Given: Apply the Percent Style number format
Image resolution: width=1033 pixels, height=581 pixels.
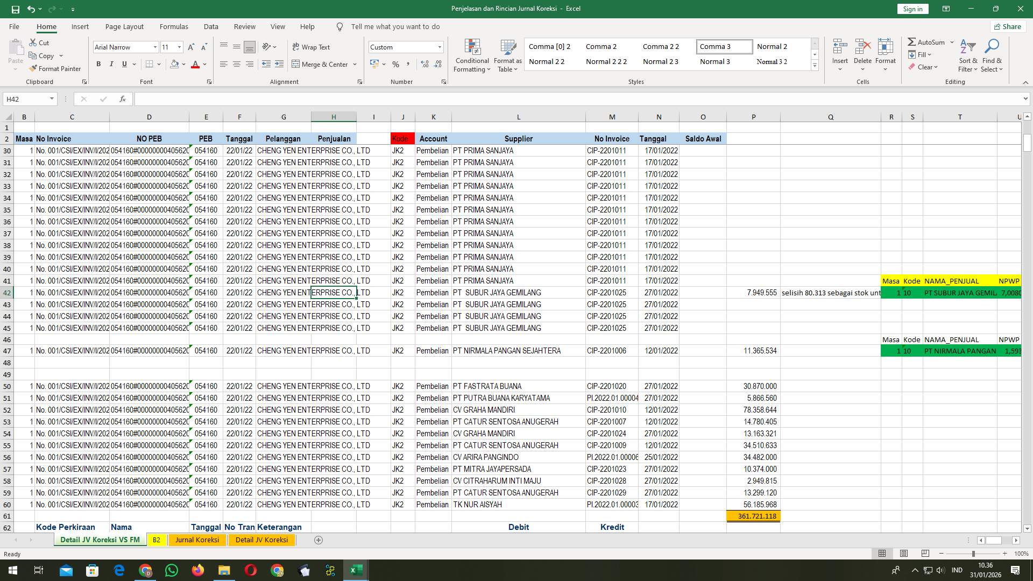Looking at the screenshot, I should pos(395,64).
